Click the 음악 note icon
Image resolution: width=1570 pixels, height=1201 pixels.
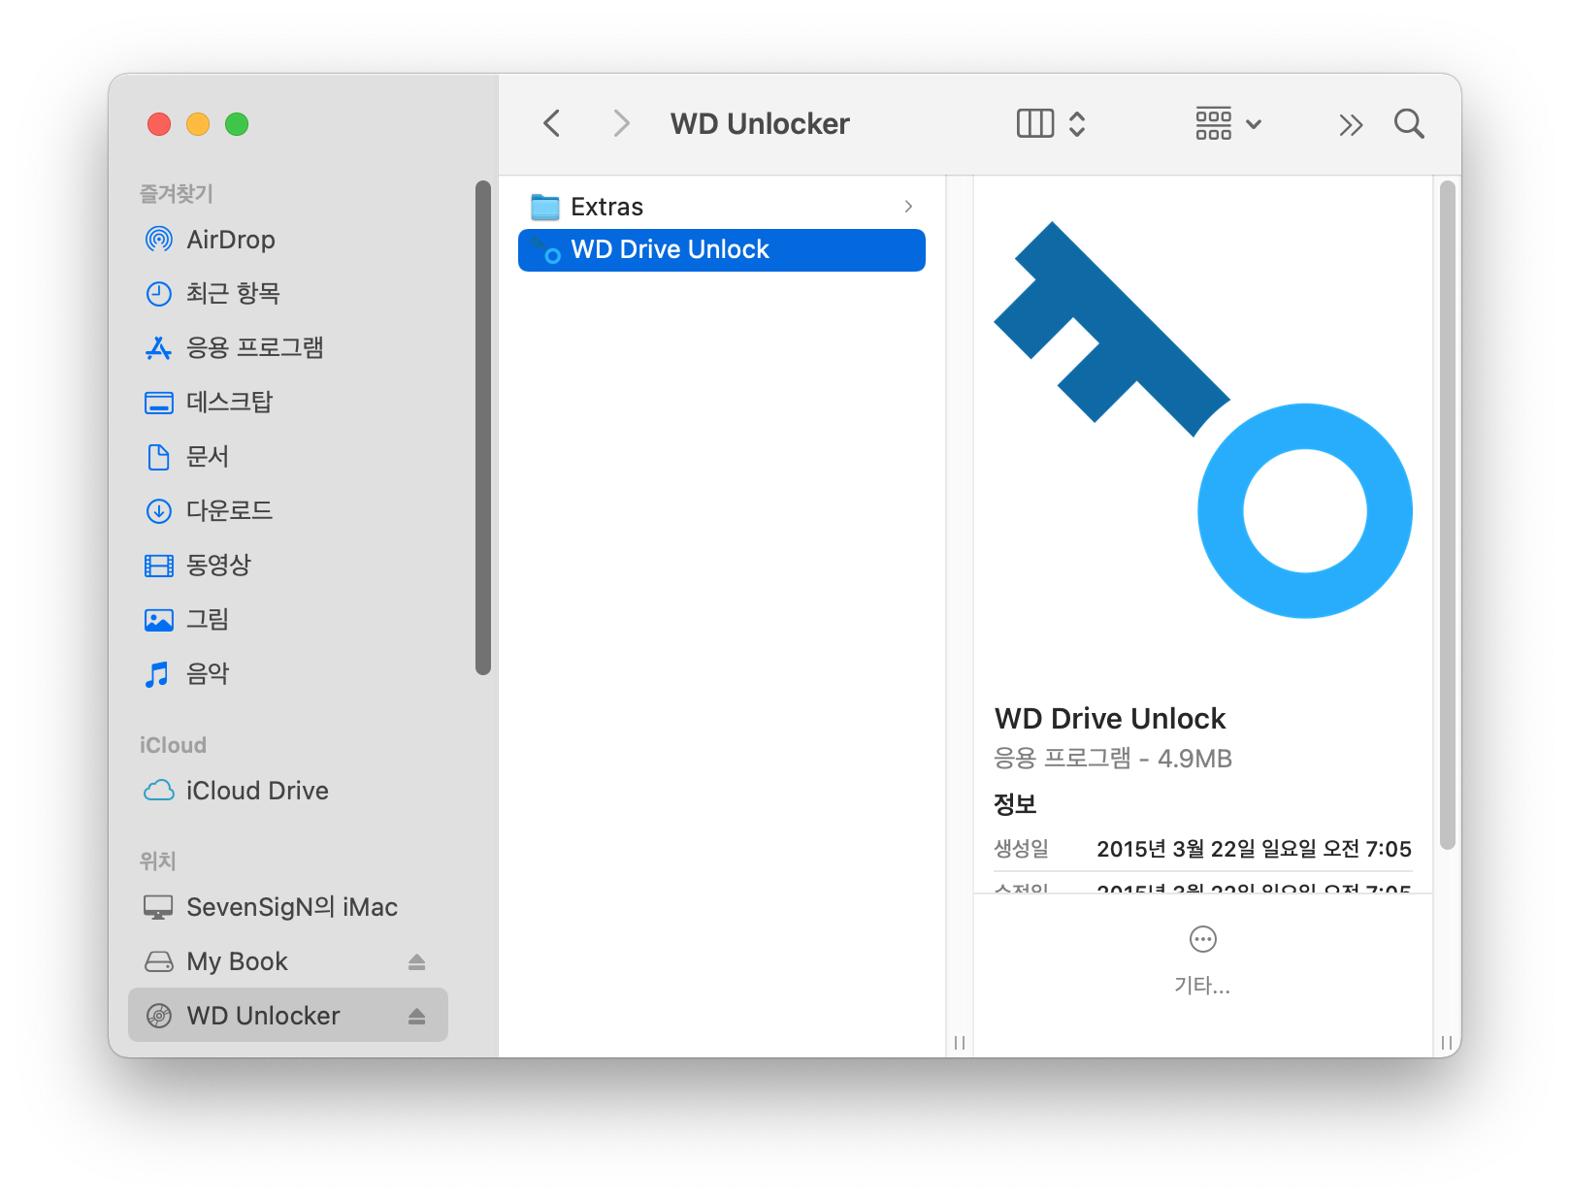tap(157, 673)
